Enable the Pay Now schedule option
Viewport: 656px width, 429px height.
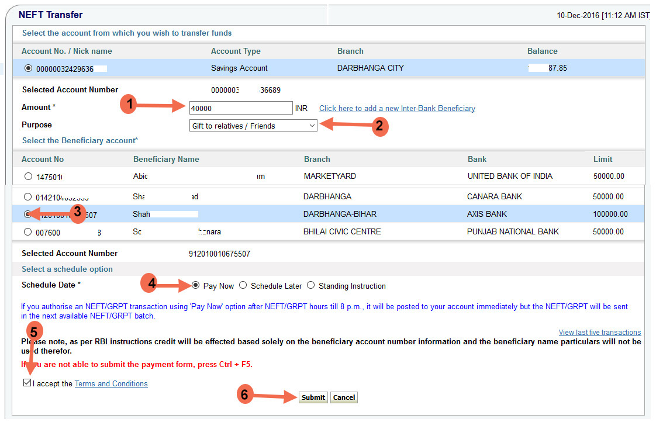click(x=195, y=285)
